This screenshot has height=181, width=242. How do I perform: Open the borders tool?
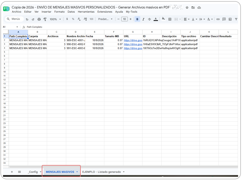(x=170, y=19)
